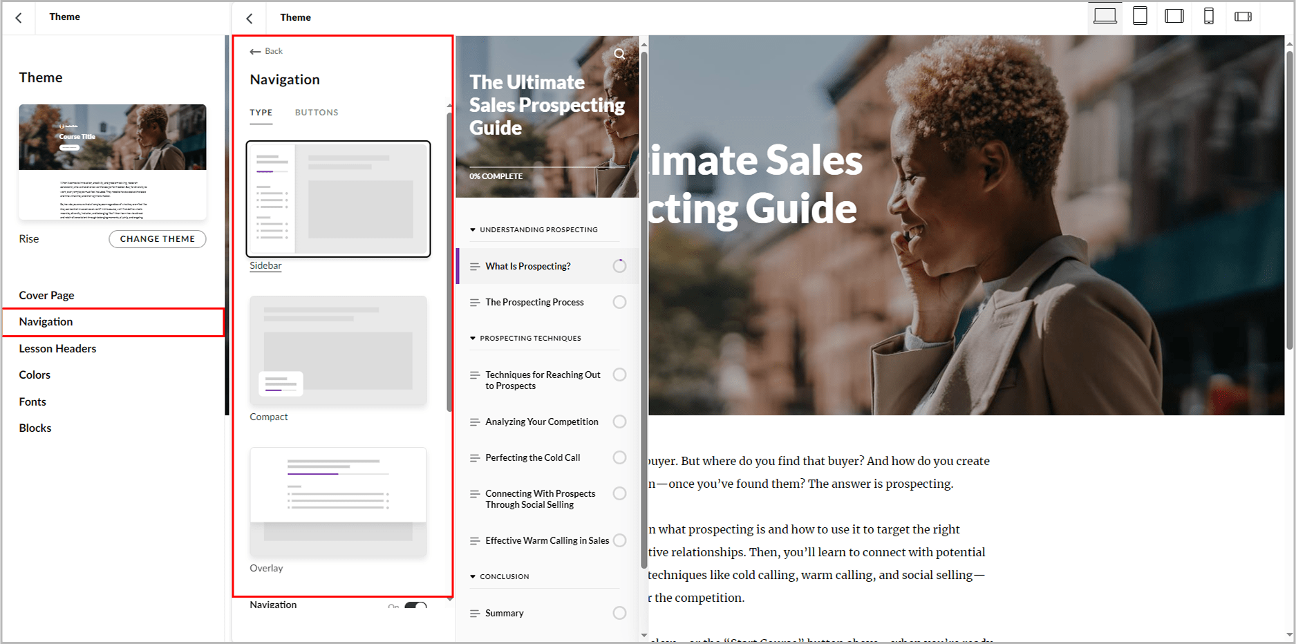Switch to tablet portrait preview
Screen dimensions: 1296x644
tap(1139, 15)
